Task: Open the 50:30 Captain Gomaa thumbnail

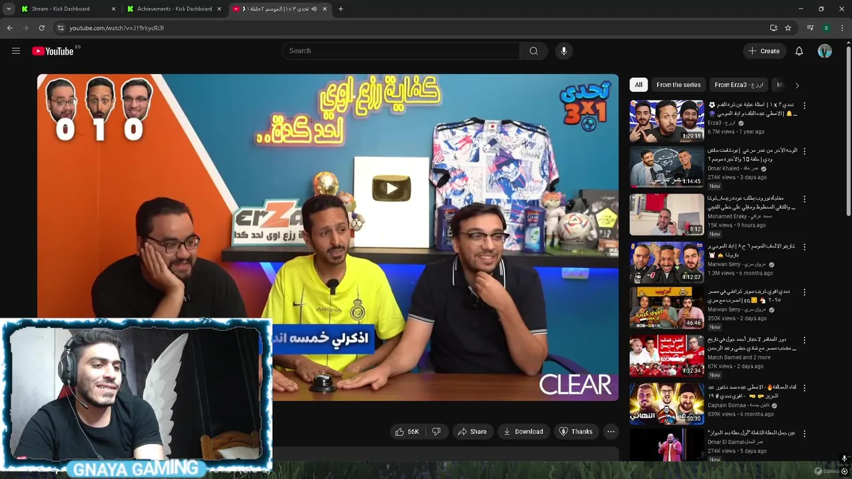Action: pyautogui.click(x=666, y=403)
